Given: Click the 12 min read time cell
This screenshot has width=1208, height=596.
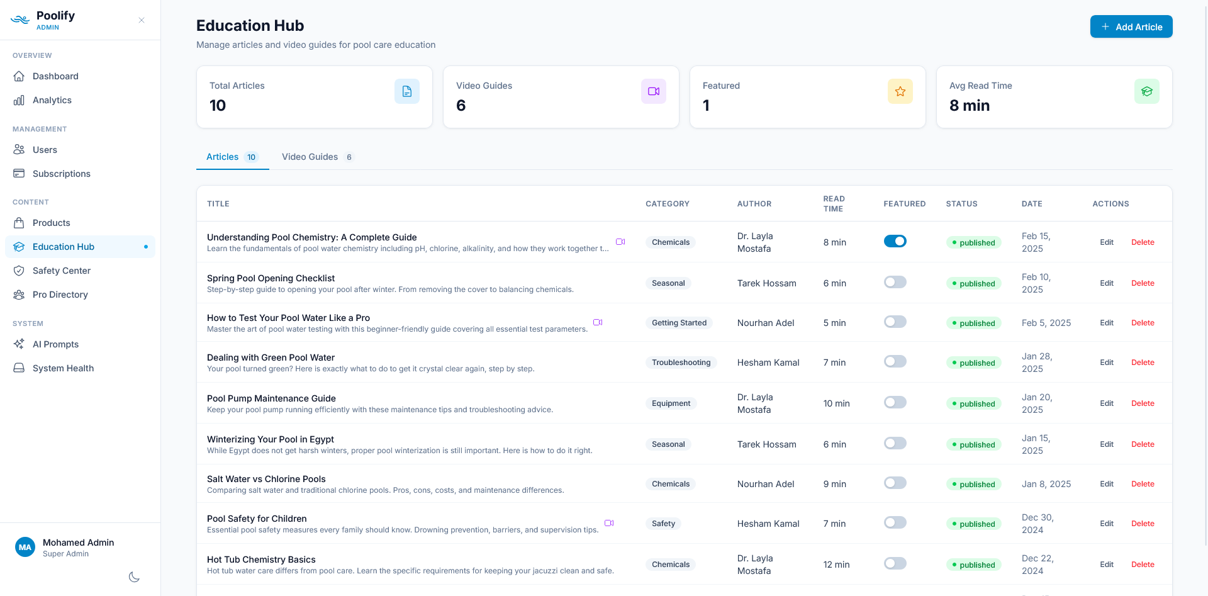Looking at the screenshot, I should tap(836, 565).
